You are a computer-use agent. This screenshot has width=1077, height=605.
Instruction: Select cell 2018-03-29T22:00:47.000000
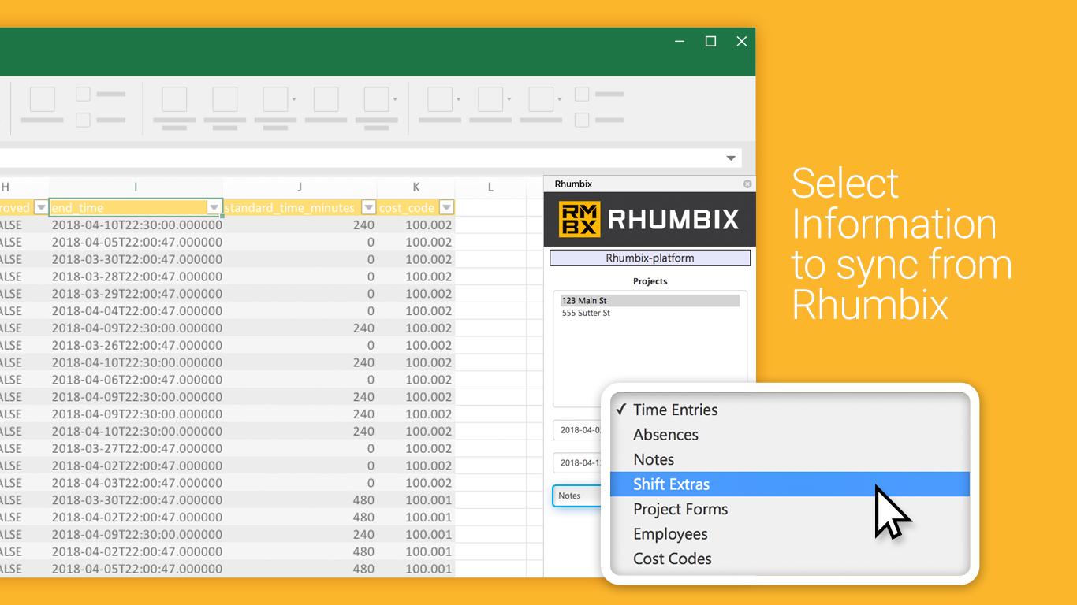[x=136, y=294]
